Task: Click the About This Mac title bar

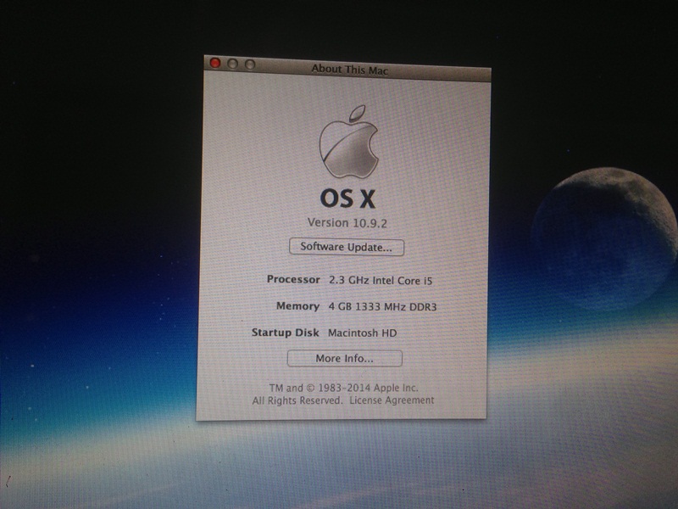Action: (350, 70)
